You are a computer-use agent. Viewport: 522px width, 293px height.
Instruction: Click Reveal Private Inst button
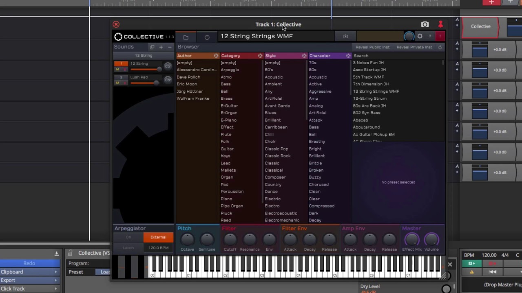click(x=414, y=47)
